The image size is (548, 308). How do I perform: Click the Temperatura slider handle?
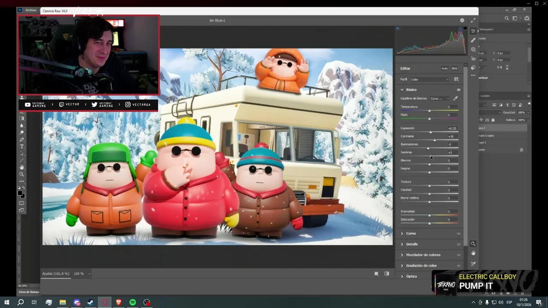coord(429,110)
